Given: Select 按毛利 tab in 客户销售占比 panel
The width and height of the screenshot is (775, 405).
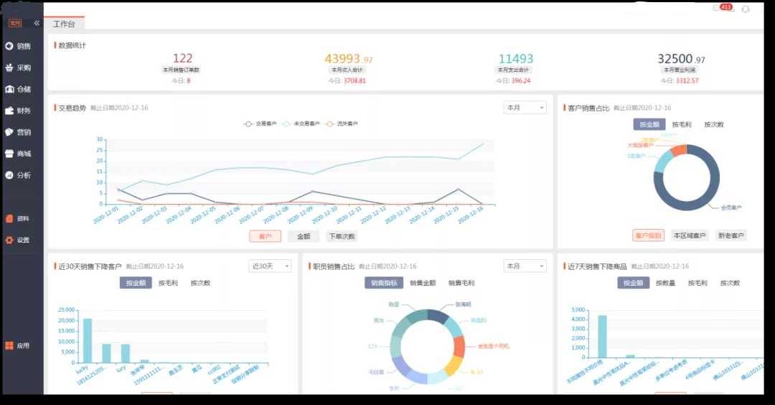Looking at the screenshot, I should (x=682, y=124).
